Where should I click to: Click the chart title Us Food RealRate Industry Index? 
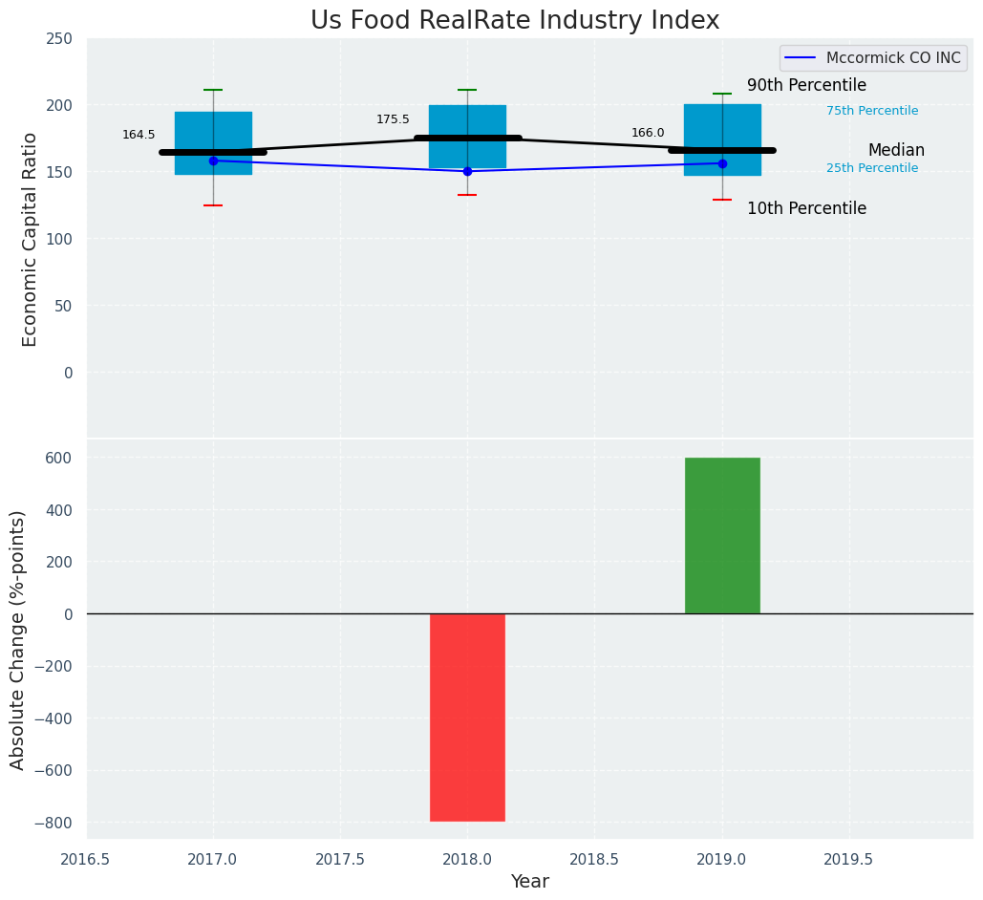[x=515, y=21]
